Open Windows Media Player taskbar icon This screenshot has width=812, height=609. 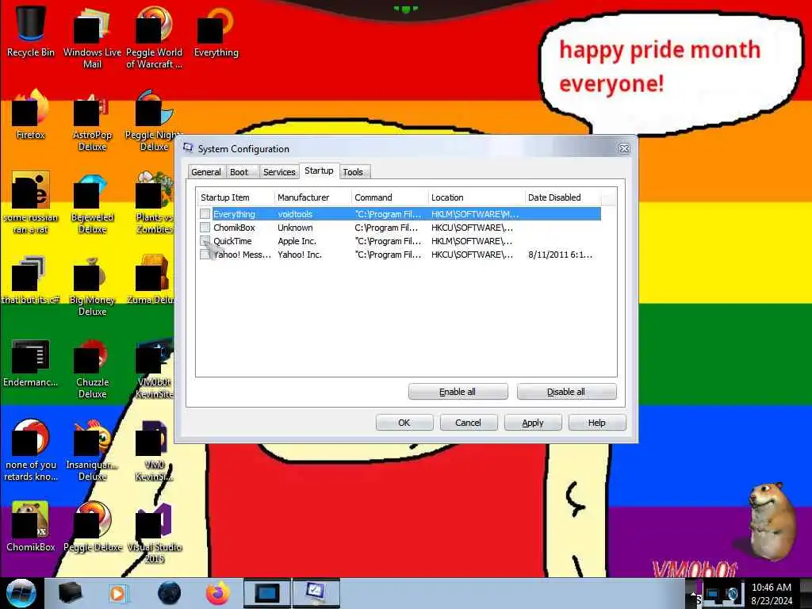coord(118,593)
